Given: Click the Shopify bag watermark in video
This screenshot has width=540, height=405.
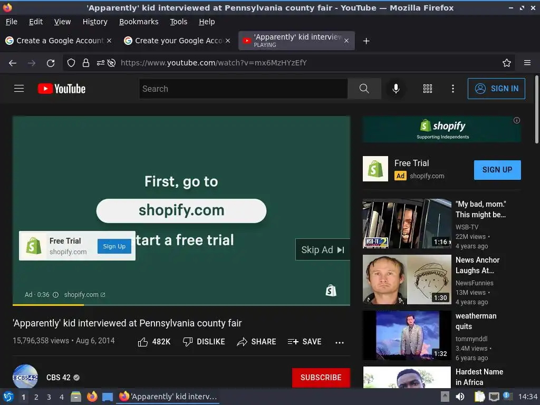Looking at the screenshot, I should click(x=331, y=291).
